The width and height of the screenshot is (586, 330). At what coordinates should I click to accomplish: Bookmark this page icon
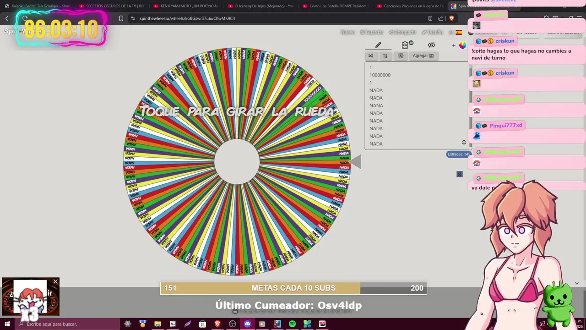(121, 18)
